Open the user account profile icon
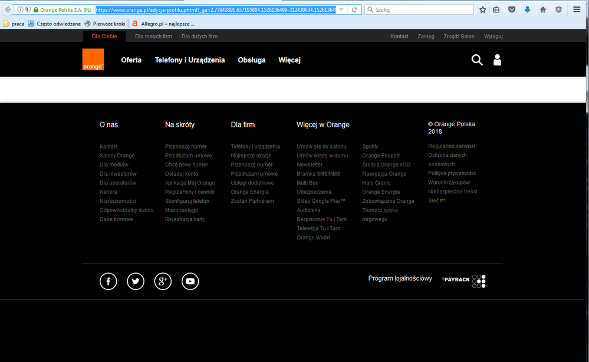The image size is (589, 362). (497, 60)
